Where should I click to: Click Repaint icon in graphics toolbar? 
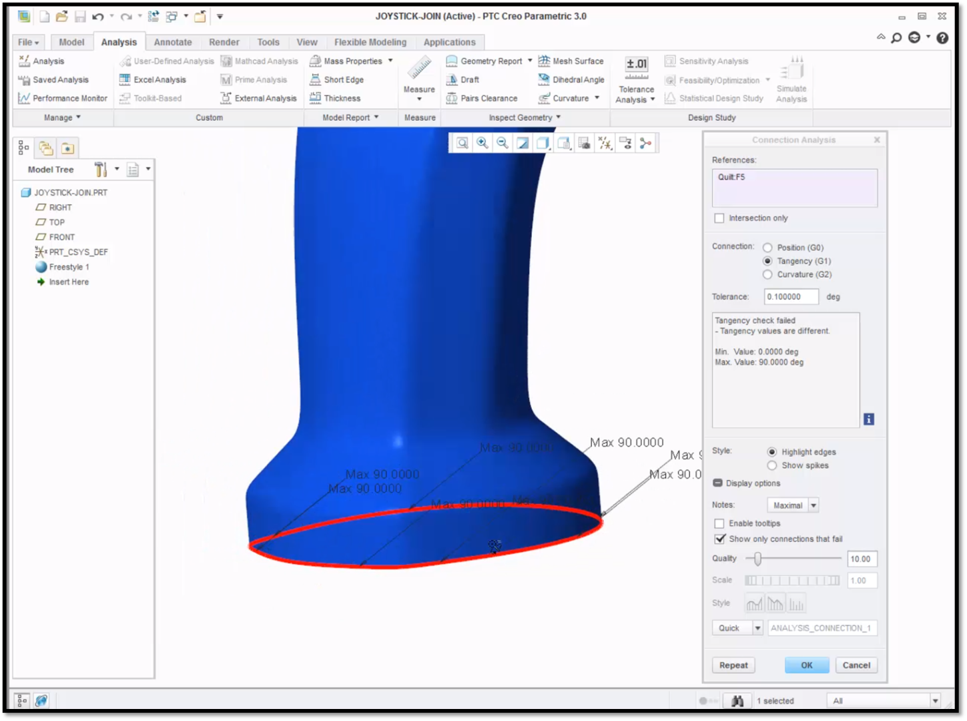point(523,143)
